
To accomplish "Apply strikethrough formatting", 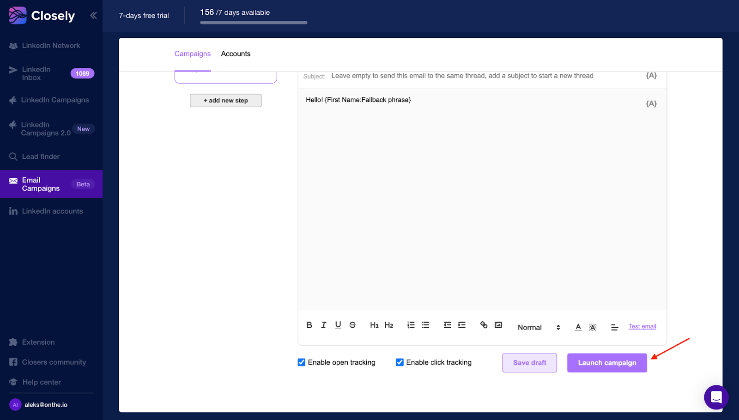I will point(353,325).
